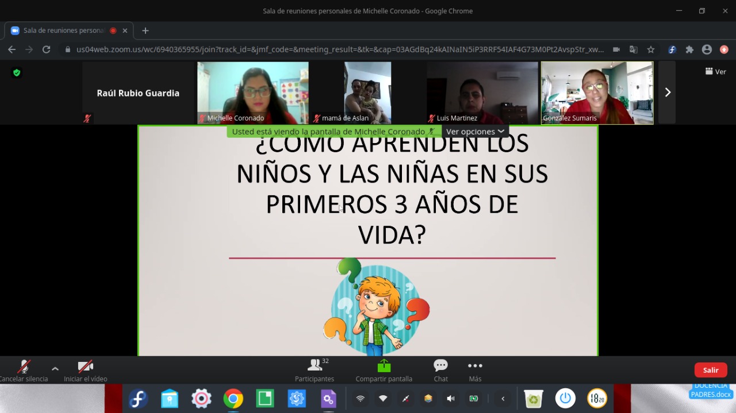Open the Ver opciones dropdown
The width and height of the screenshot is (736, 413).
(x=475, y=132)
